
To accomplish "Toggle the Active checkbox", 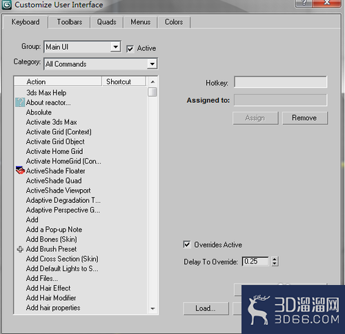I will (130, 49).
